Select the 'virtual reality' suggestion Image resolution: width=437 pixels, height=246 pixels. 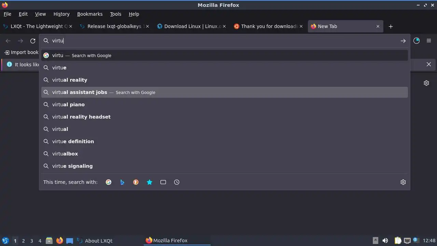point(225,80)
